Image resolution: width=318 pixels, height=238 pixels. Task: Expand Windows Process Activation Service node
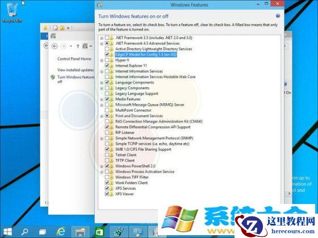[102, 172]
